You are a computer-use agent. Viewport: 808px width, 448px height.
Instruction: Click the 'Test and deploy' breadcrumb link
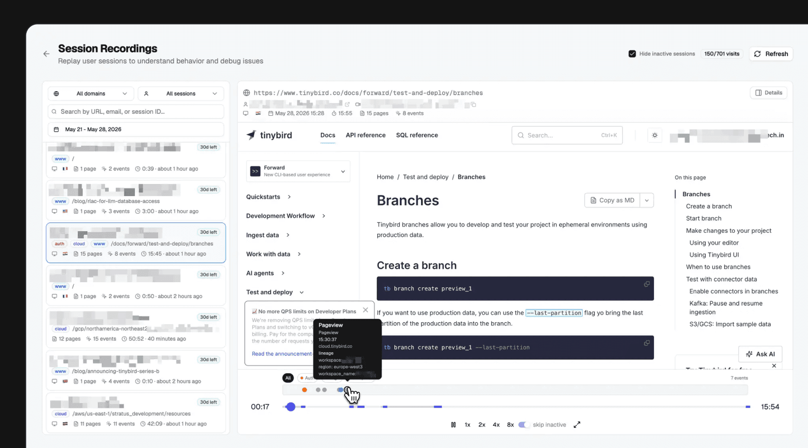[x=426, y=177]
